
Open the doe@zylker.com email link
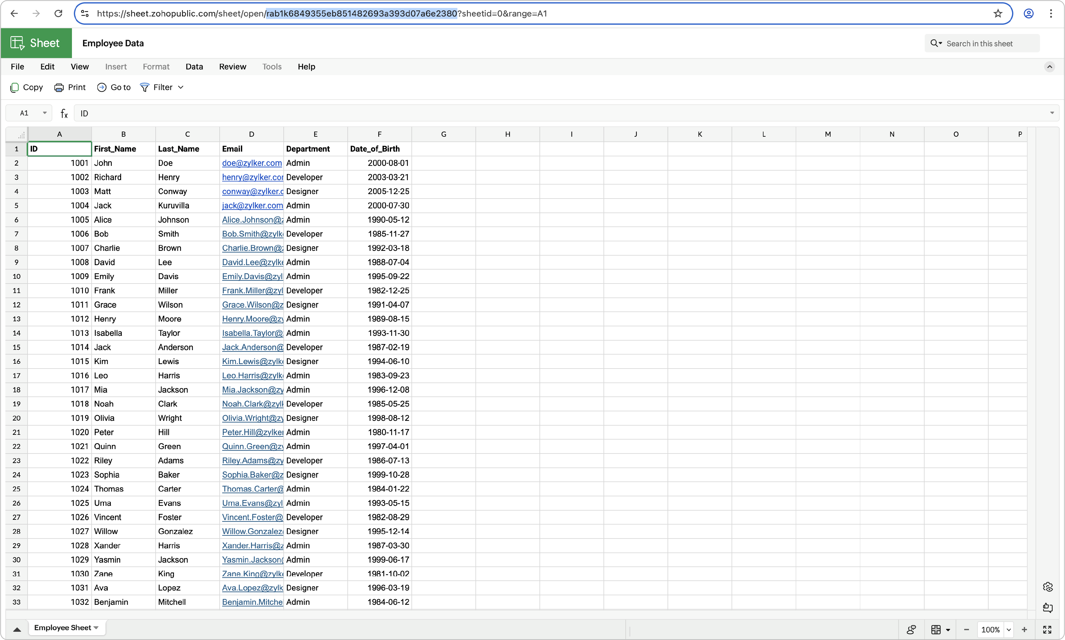pyautogui.click(x=252, y=163)
